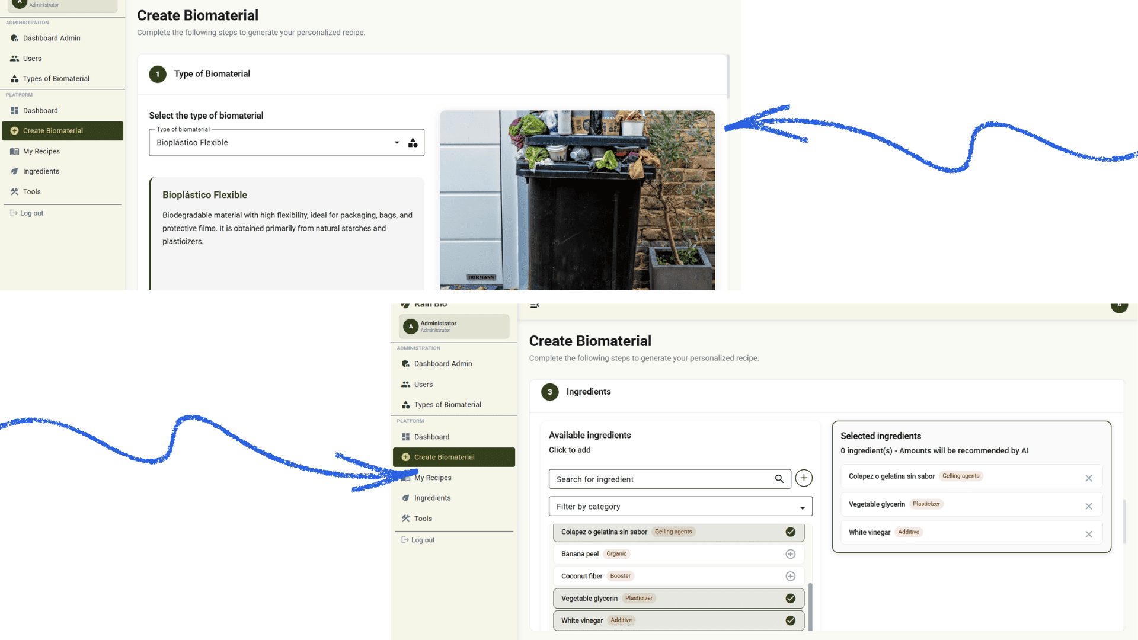Open the Administrator profile card in lower screenshot
1138x640 pixels.
454,327
